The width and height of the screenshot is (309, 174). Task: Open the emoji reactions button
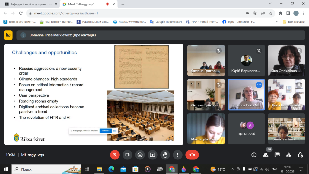140,155
